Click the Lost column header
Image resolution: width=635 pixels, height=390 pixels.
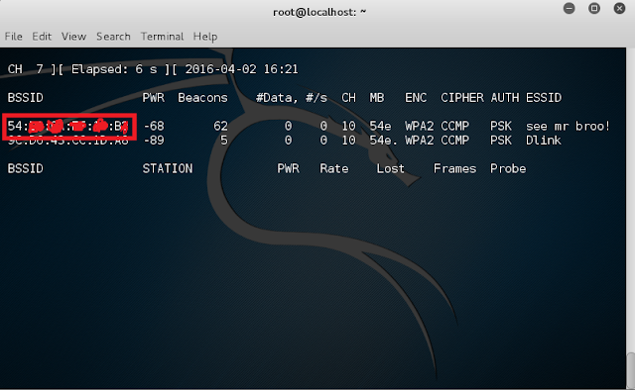point(390,168)
